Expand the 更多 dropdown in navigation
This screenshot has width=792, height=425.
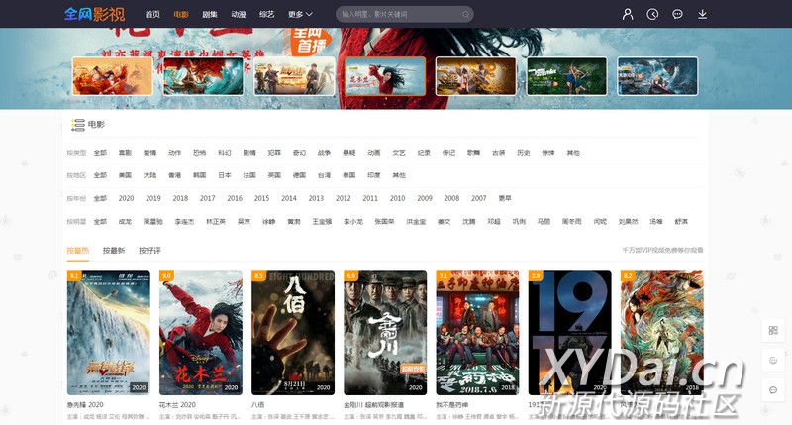click(300, 14)
